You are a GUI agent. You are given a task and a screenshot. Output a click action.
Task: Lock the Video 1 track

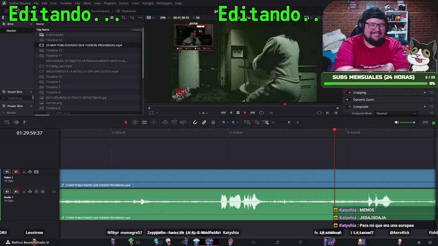pos(24,172)
